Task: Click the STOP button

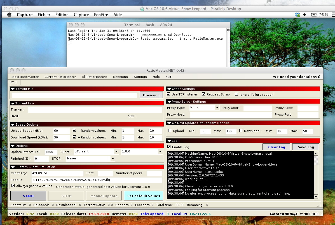Action: click(66, 196)
